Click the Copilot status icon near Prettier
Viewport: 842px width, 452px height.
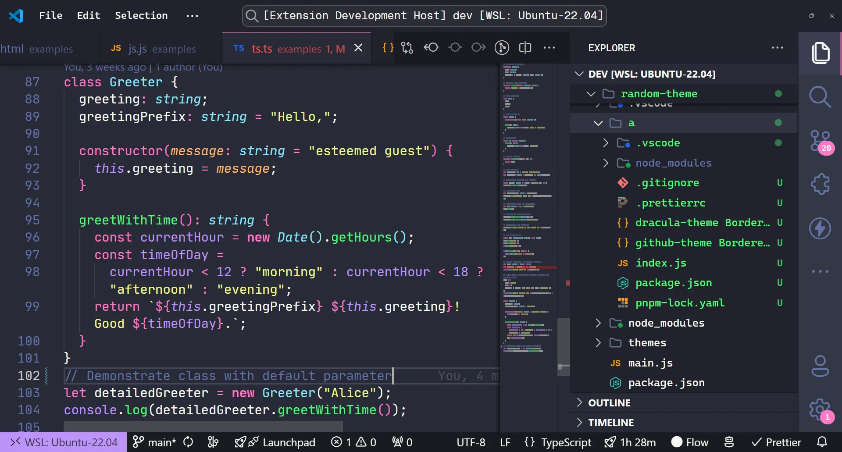729,442
